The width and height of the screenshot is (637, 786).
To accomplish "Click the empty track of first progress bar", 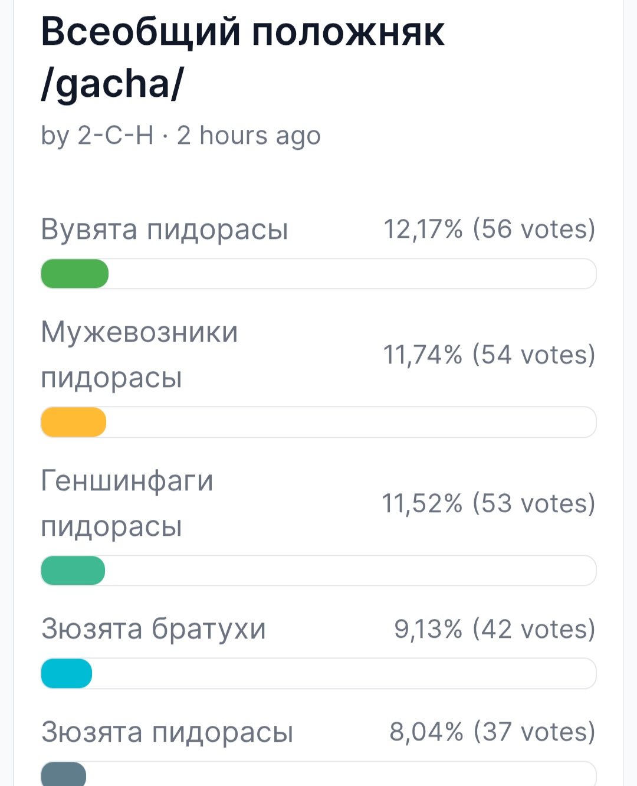I will tap(353, 274).
